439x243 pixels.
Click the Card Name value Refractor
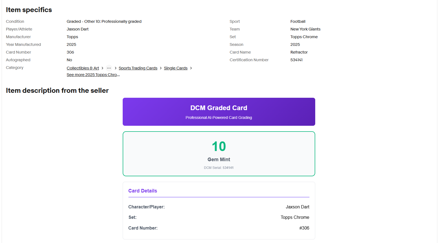point(299,52)
